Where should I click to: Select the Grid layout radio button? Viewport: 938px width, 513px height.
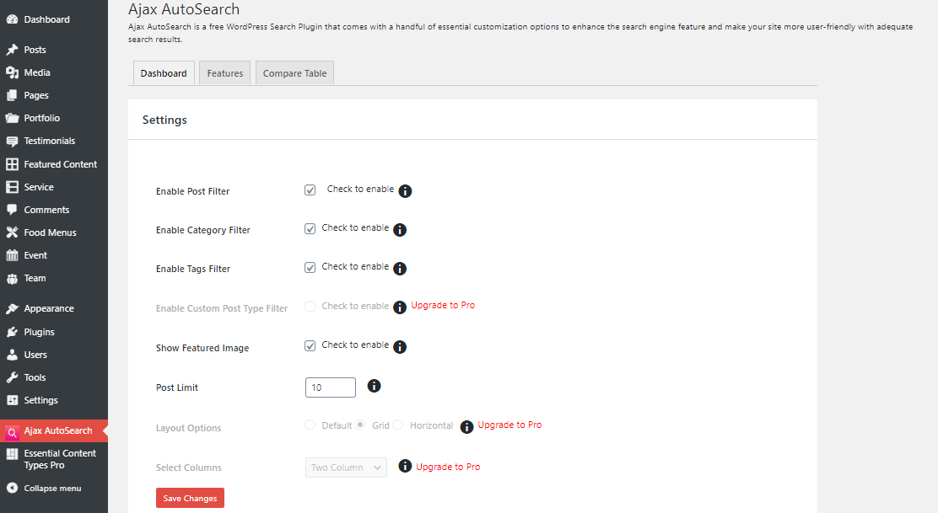(x=359, y=425)
